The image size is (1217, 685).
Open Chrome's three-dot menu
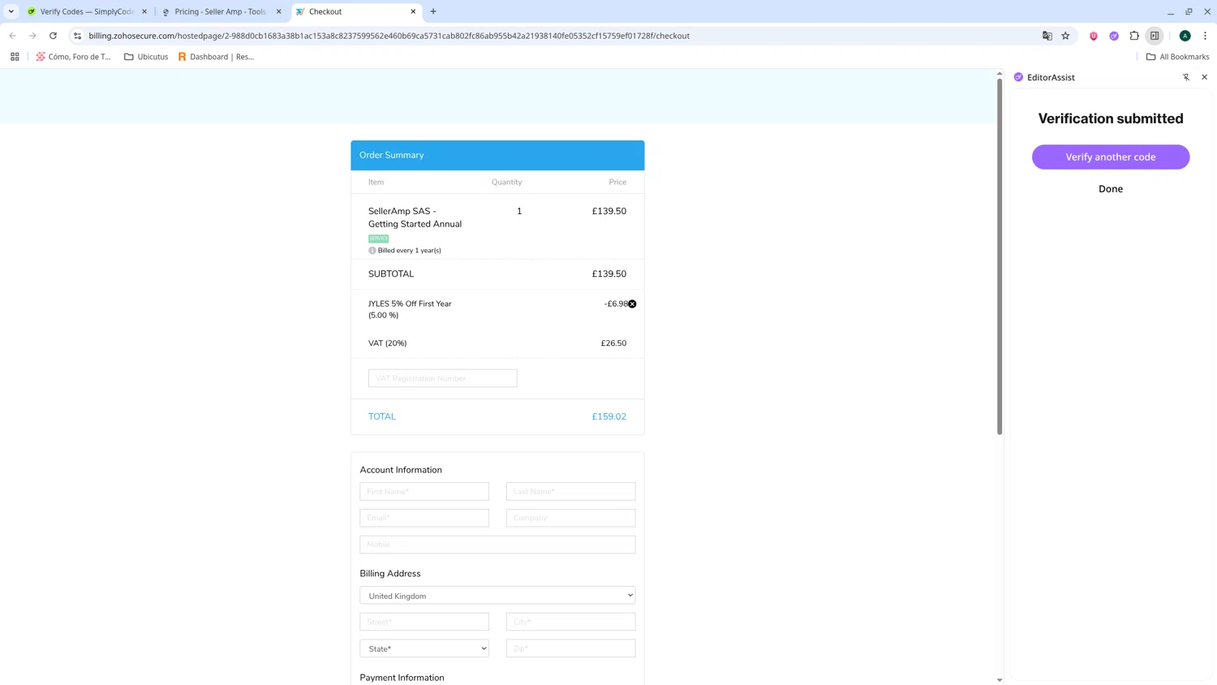coord(1205,36)
